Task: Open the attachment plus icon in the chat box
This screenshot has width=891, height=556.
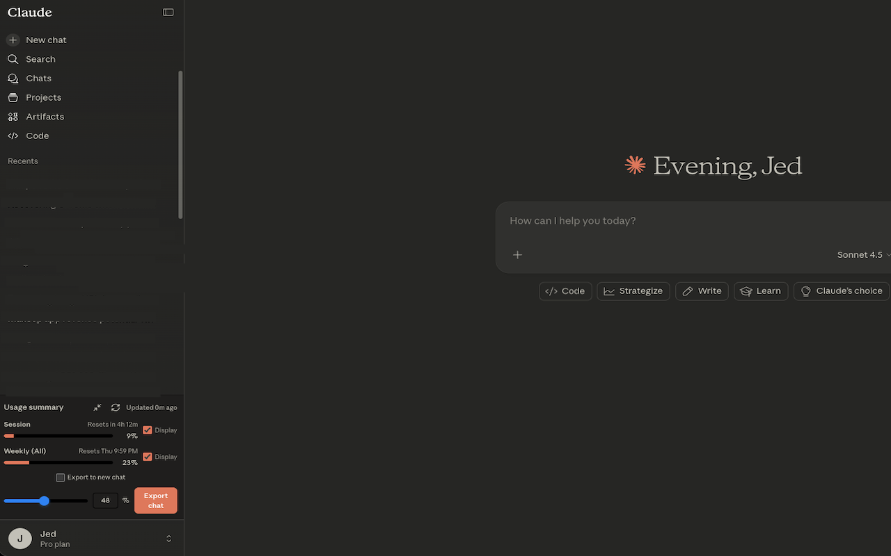Action: 517,255
